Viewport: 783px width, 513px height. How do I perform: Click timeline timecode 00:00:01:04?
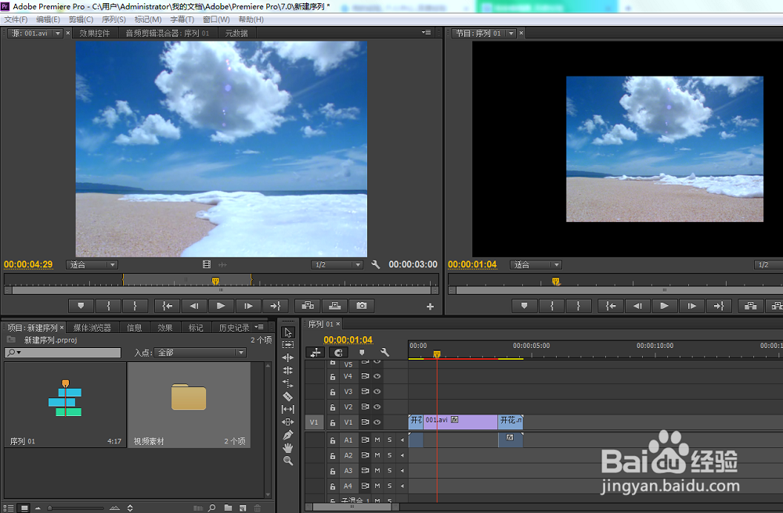(348, 339)
